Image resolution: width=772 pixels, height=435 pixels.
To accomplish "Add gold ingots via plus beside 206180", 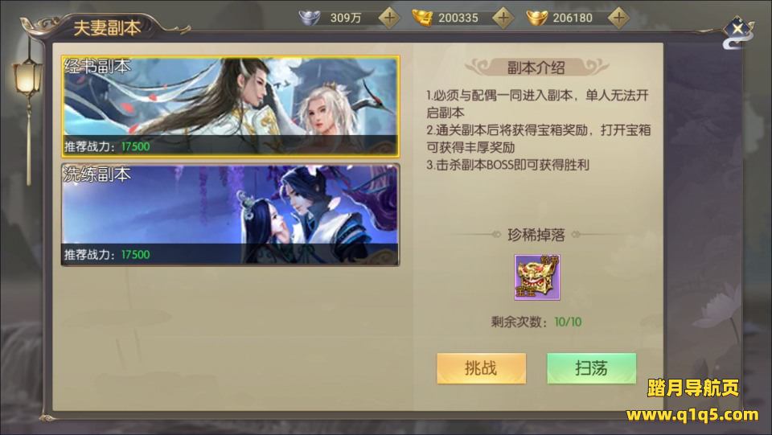I will (x=618, y=18).
